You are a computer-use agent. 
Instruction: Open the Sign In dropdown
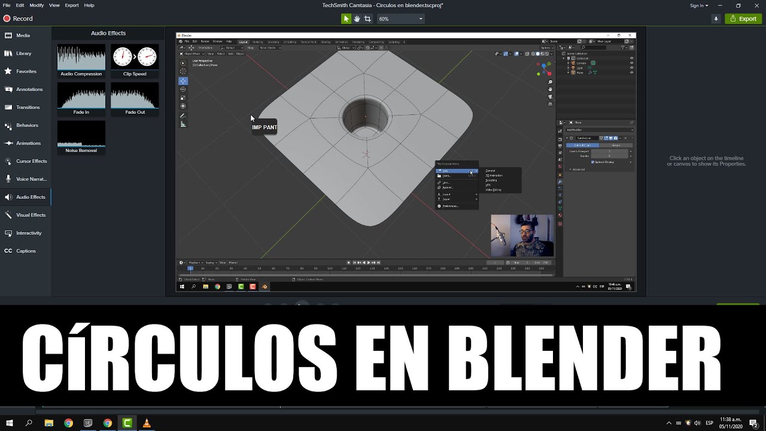[699, 5]
